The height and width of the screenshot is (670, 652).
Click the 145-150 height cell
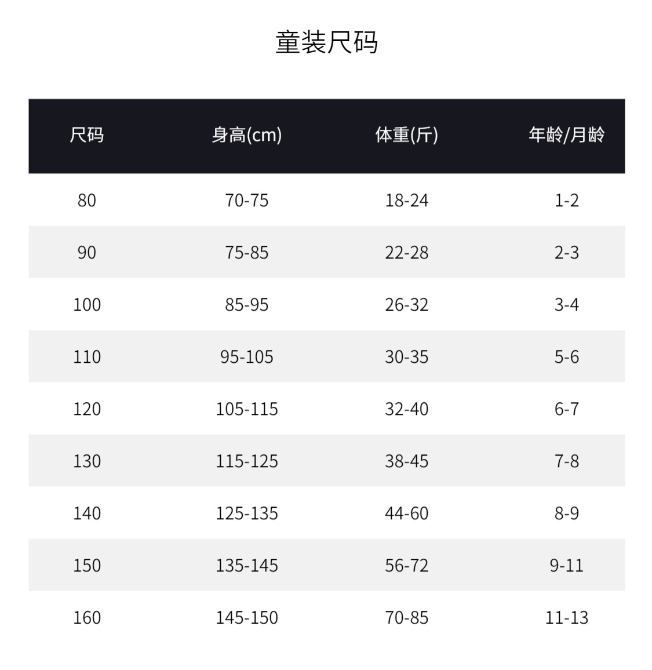(x=247, y=618)
